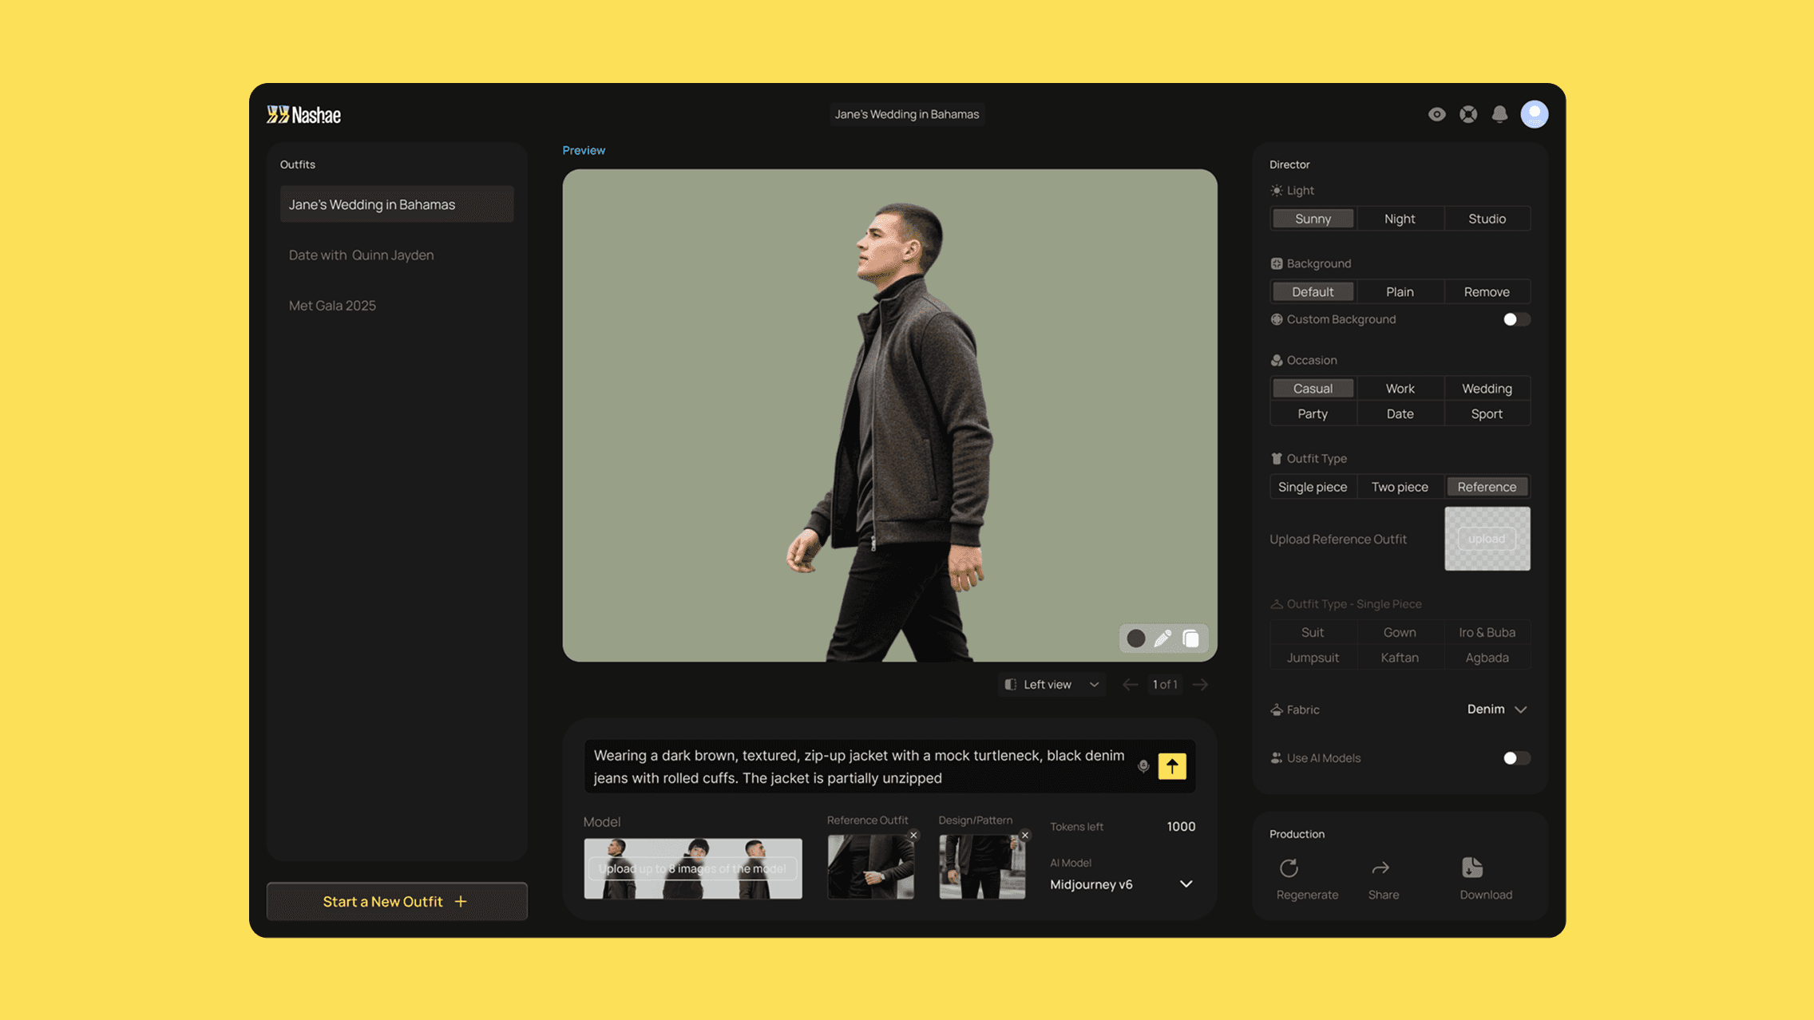Screen dimensions: 1814x1020
Task: Click the dark color circle on preview
Action: tap(1135, 638)
